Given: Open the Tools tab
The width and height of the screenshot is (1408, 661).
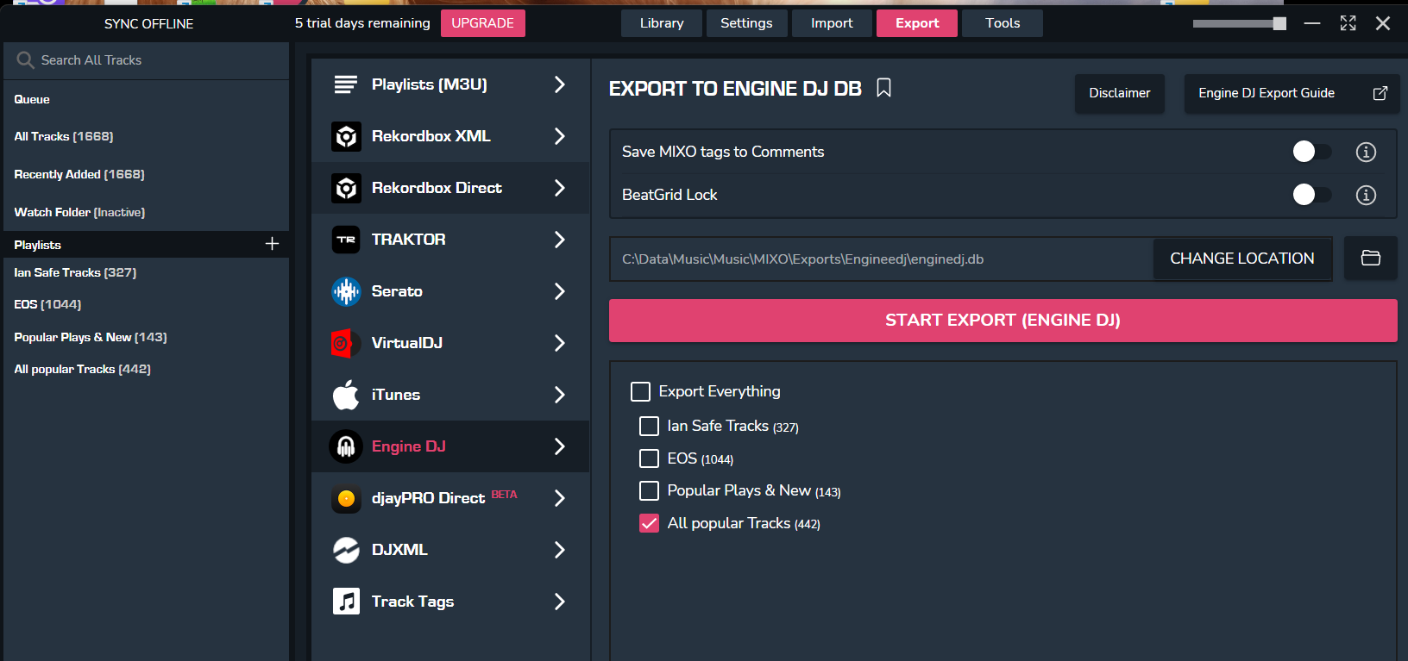Looking at the screenshot, I should click(x=1003, y=23).
